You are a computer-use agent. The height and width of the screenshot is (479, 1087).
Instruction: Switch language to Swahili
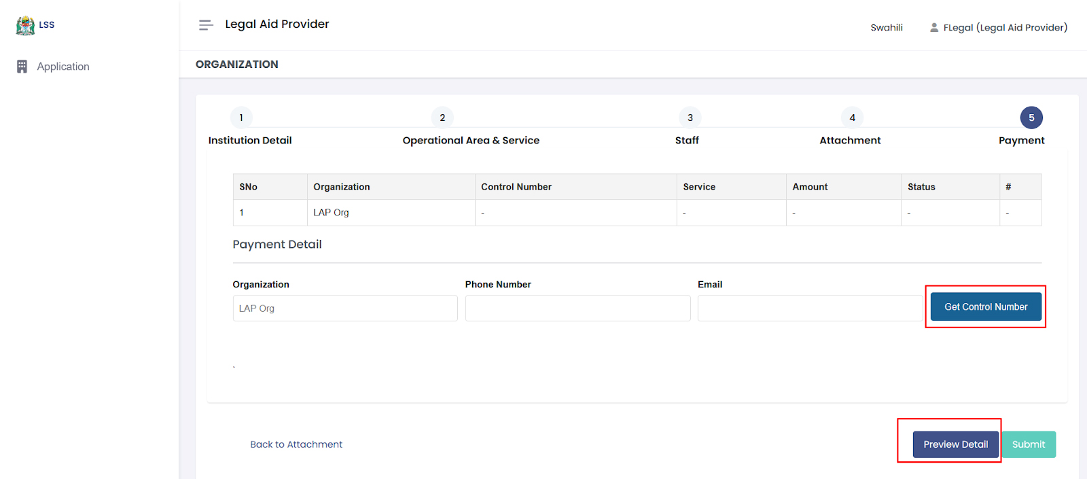[x=887, y=28]
